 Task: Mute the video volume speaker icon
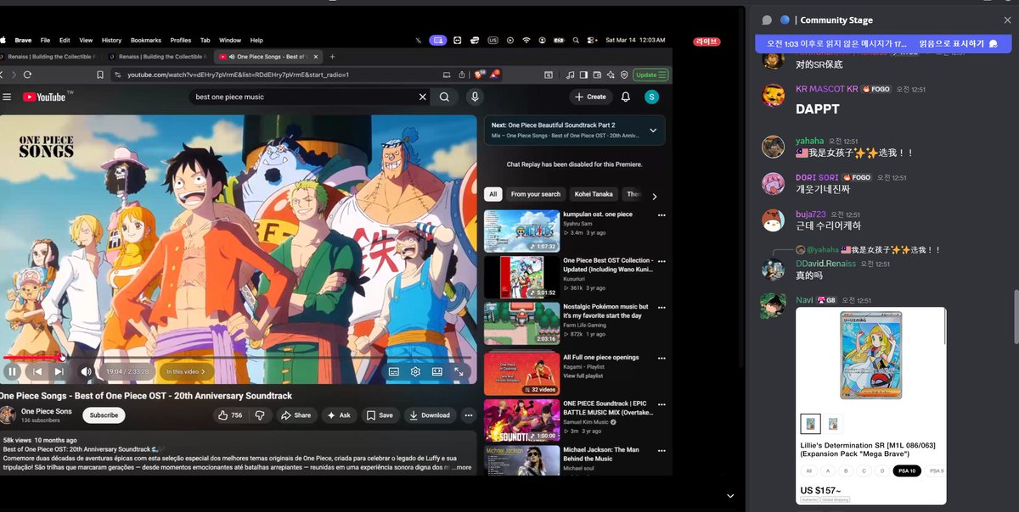[x=86, y=371]
